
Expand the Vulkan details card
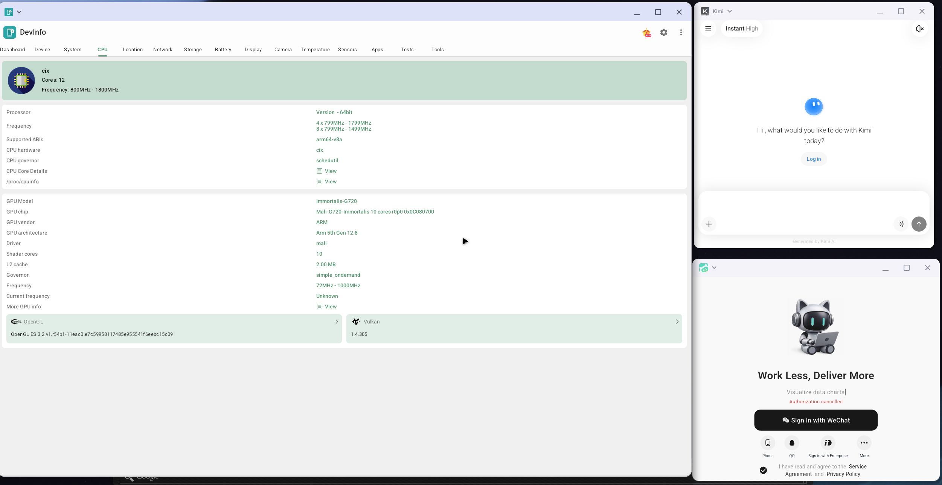514,329
